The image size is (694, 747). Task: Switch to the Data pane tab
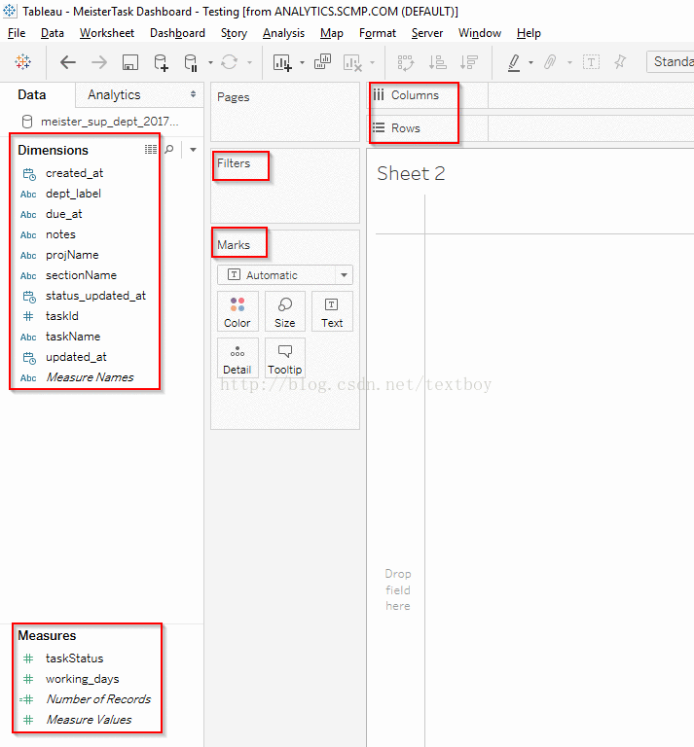point(32,94)
